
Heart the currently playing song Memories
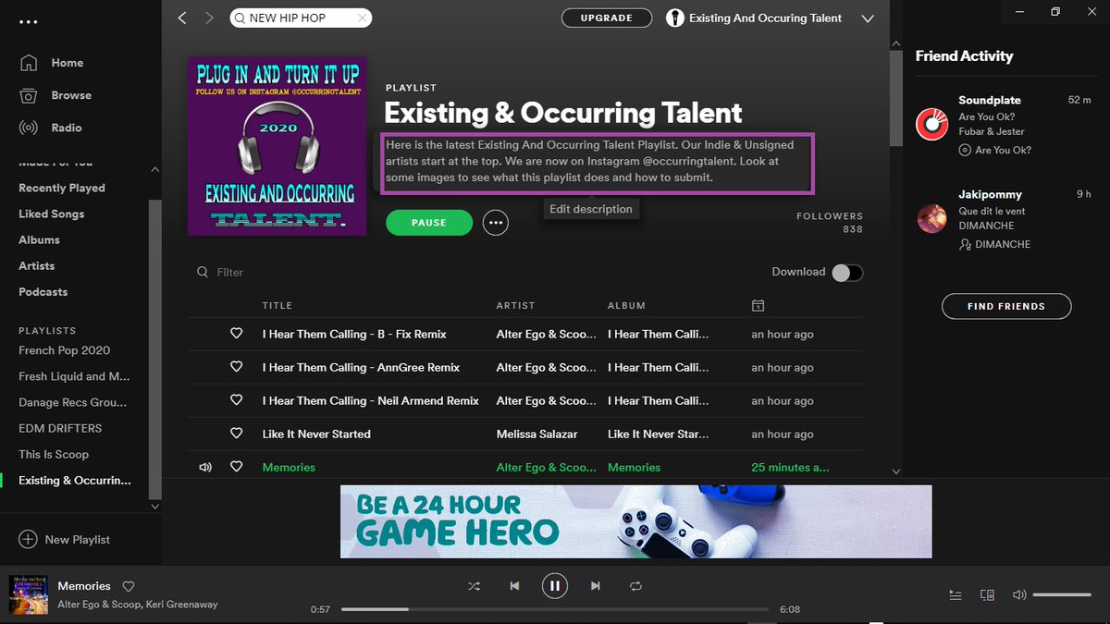click(129, 586)
